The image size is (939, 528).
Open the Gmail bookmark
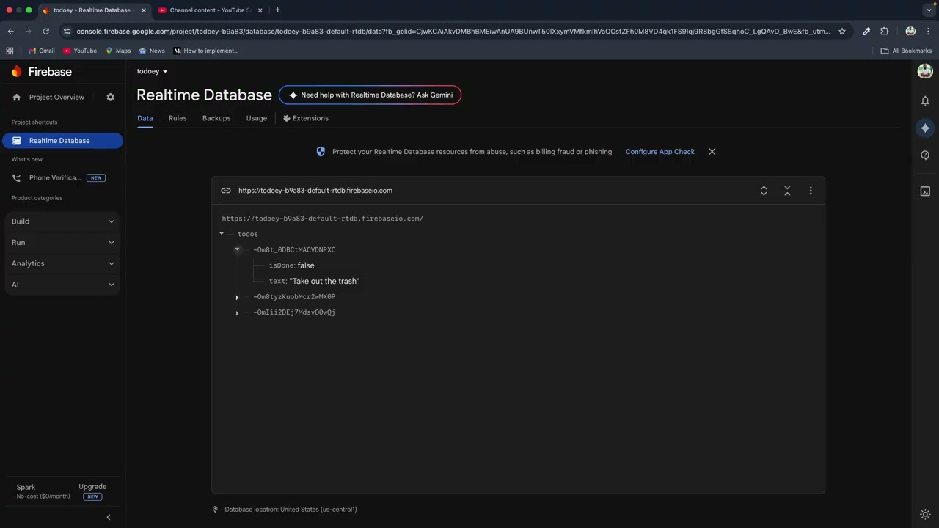[42, 51]
